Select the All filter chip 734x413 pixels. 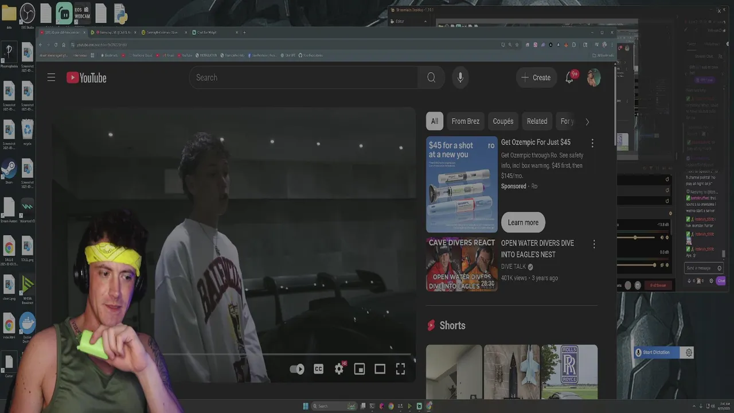435,121
